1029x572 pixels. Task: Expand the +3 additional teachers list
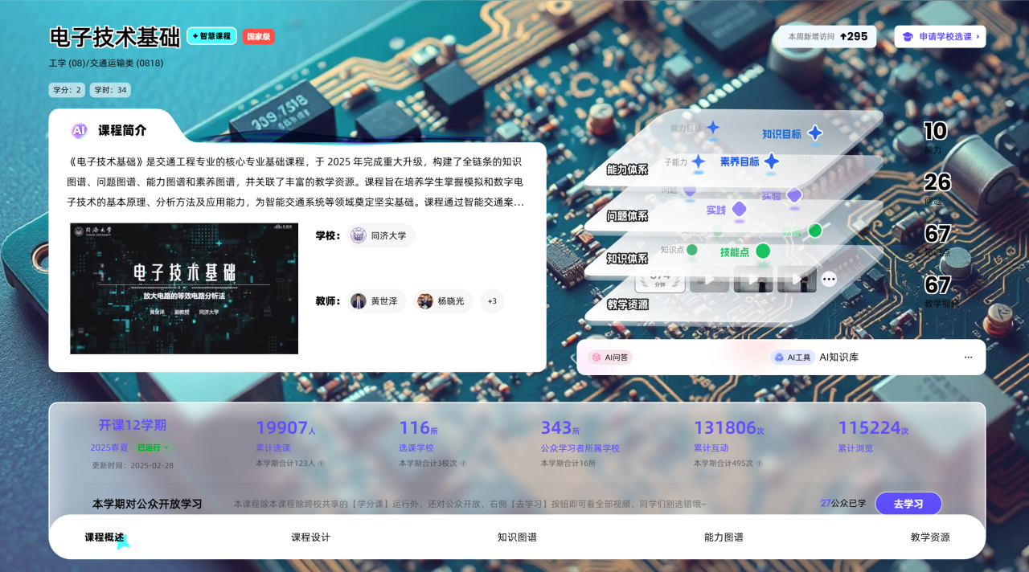(492, 301)
